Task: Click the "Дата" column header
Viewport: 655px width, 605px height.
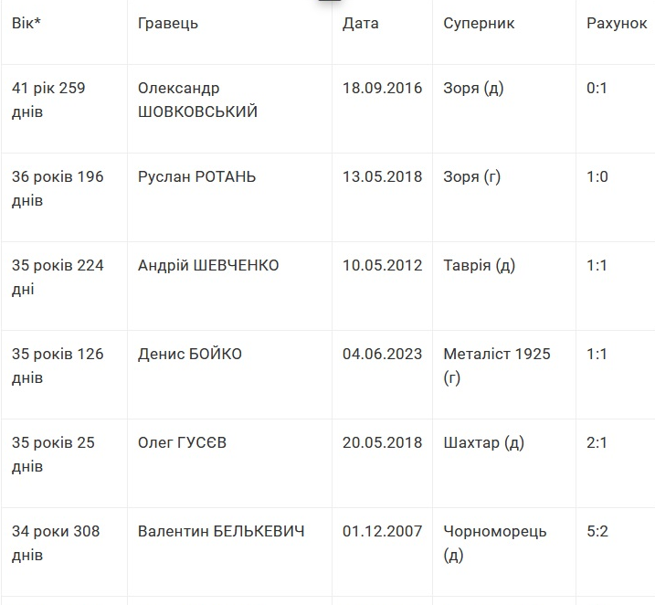Action: pos(361,24)
